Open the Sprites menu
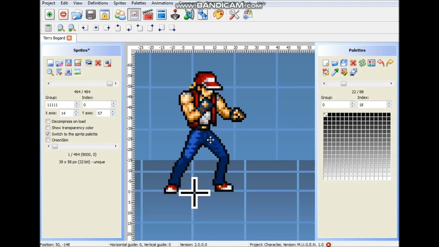439x247 pixels. (120, 3)
